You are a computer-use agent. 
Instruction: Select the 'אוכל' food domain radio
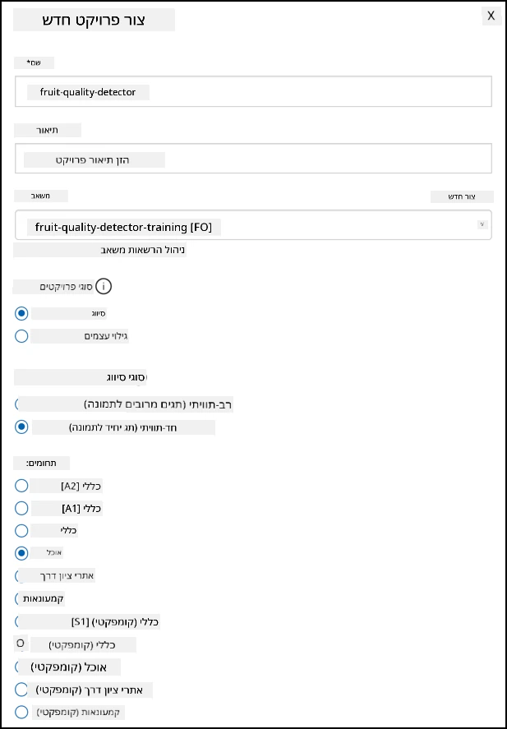(x=21, y=553)
